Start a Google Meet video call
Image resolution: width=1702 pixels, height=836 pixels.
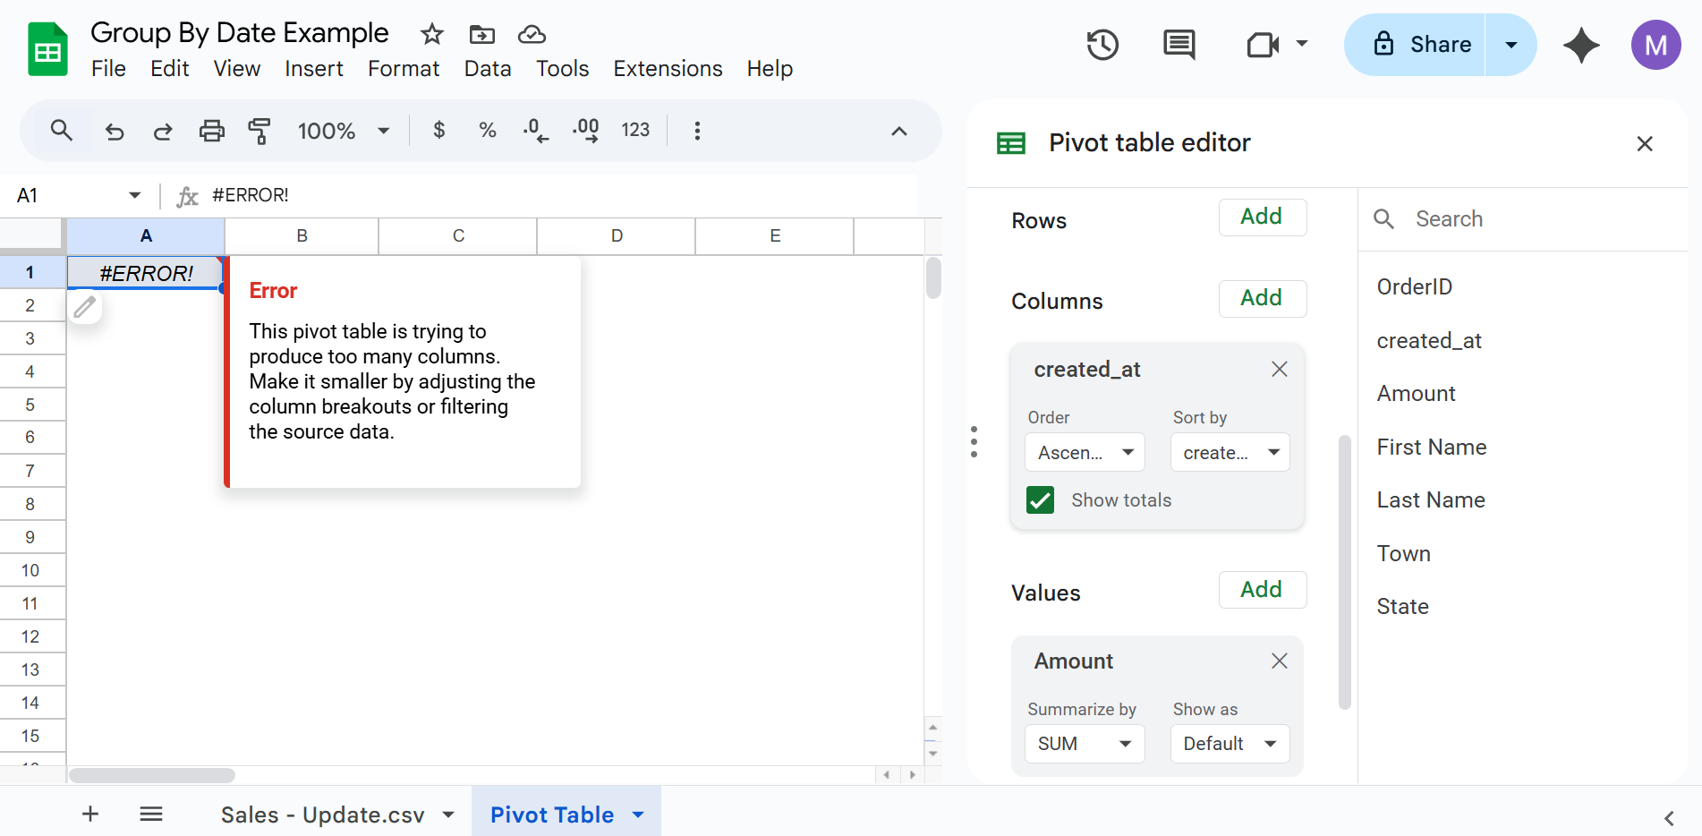click(1262, 45)
